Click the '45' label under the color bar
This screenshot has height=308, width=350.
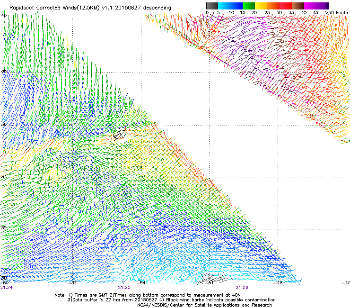coord(315,13)
